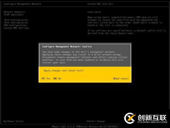Click the corp.local suffix value

tap(94, 12)
